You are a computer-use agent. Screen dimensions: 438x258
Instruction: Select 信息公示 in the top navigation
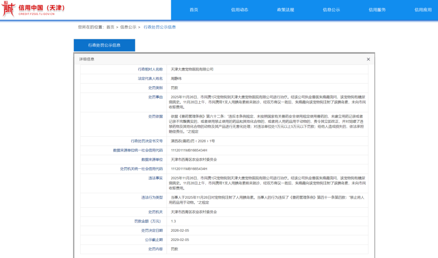click(x=331, y=10)
